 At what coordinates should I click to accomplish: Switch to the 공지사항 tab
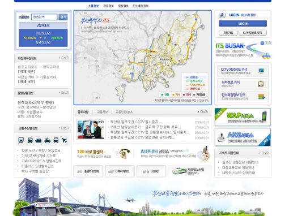tap(83, 112)
